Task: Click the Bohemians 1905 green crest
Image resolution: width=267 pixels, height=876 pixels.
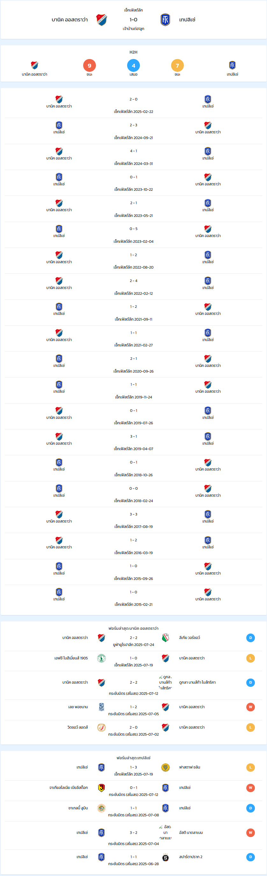Action: tap(102, 658)
